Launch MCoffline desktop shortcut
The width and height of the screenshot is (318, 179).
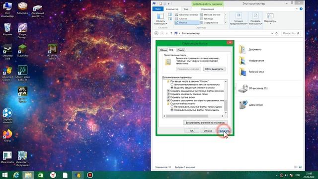pos(53,52)
